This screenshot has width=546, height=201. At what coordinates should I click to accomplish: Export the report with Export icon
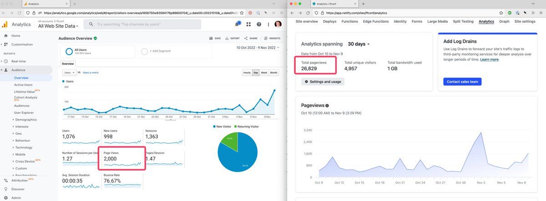233,39
